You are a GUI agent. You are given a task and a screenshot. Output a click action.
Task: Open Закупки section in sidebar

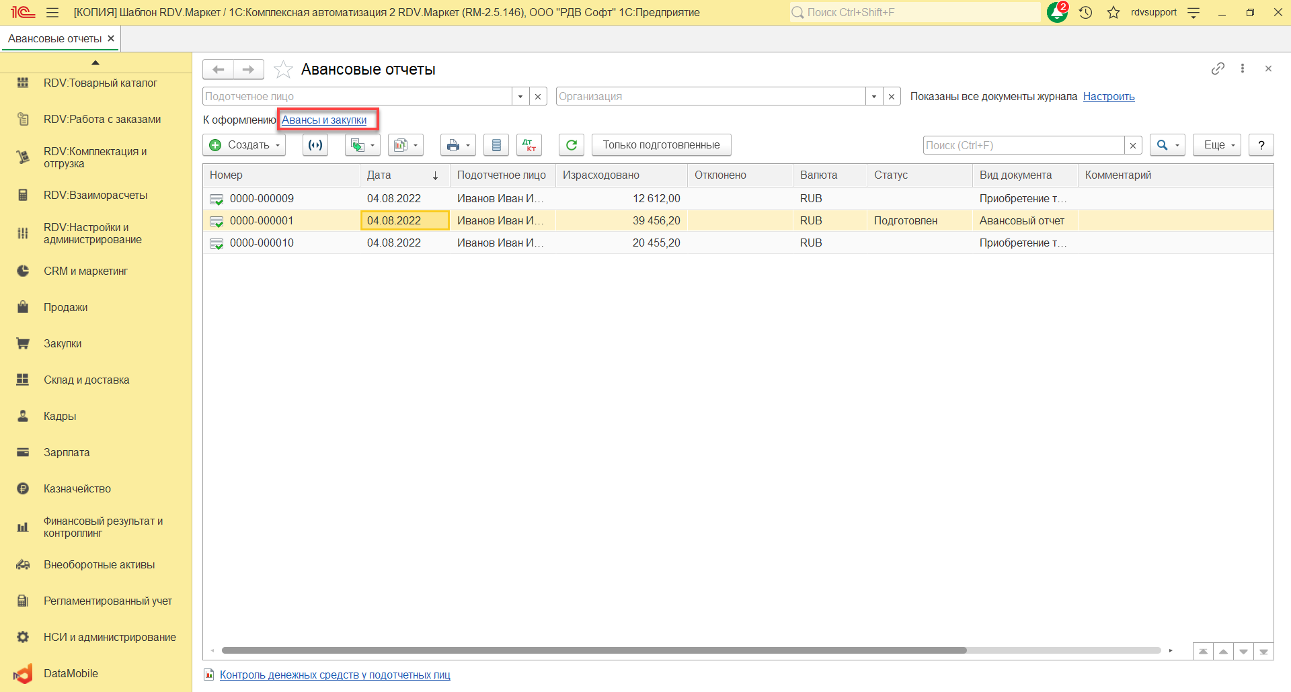pyautogui.click(x=63, y=343)
